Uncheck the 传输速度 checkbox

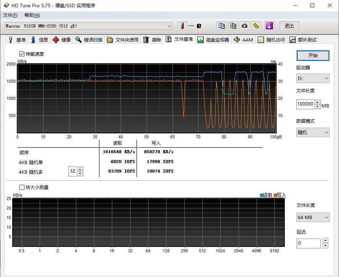coord(22,54)
